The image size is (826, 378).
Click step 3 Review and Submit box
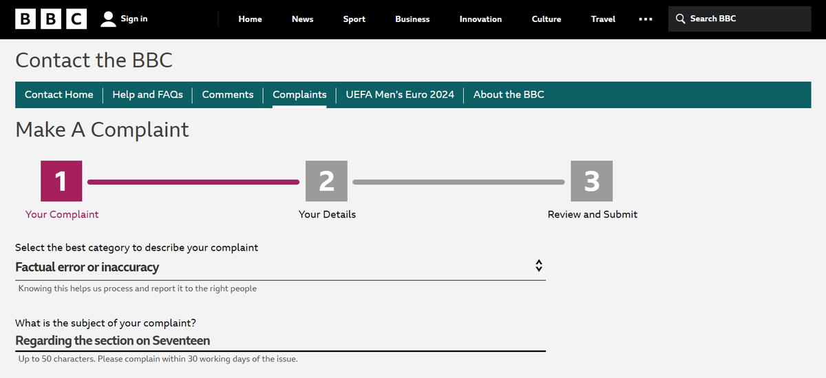592,181
